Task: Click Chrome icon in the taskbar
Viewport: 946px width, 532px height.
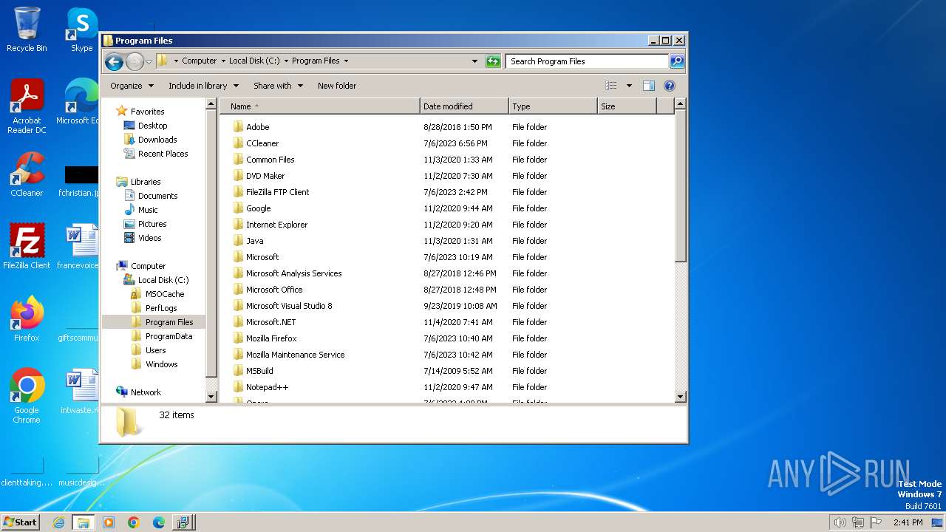Action: pos(134,522)
